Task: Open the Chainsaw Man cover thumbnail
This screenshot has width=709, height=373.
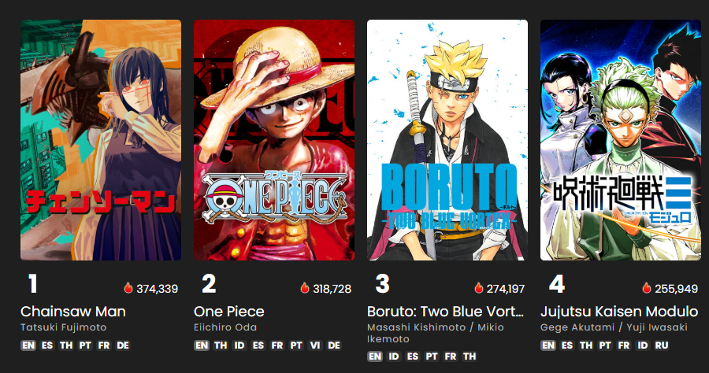Action: [x=101, y=140]
